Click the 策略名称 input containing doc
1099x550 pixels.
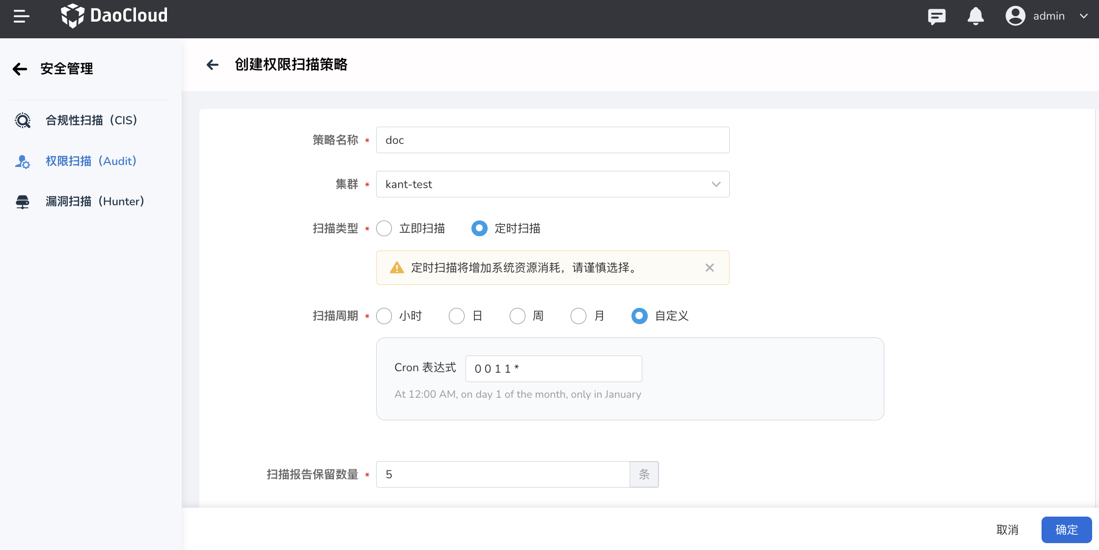(x=552, y=140)
